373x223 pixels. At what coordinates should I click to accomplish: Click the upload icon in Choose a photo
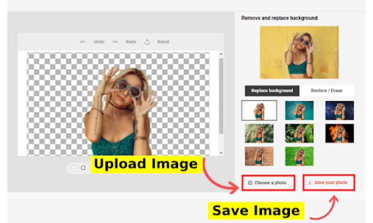click(250, 183)
